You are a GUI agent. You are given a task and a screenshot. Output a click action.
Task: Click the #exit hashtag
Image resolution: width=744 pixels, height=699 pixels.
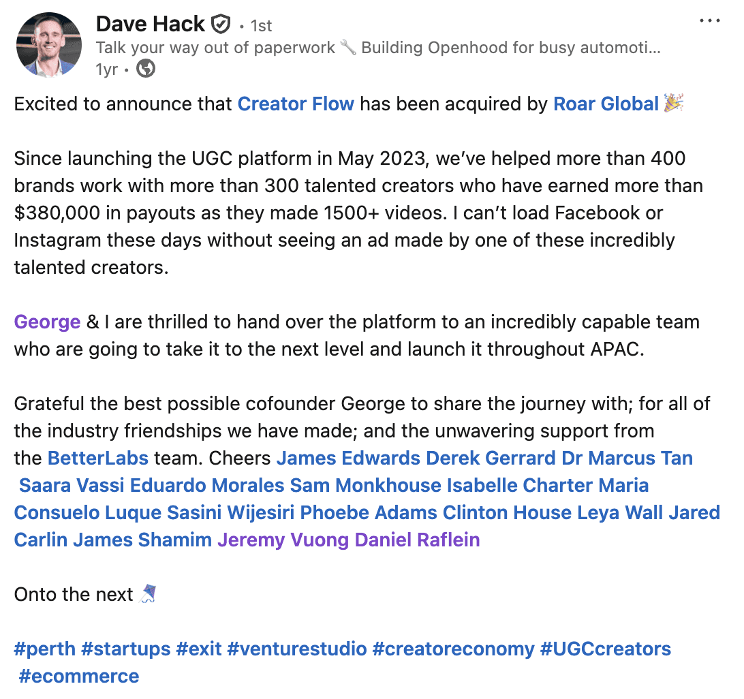tap(199, 649)
